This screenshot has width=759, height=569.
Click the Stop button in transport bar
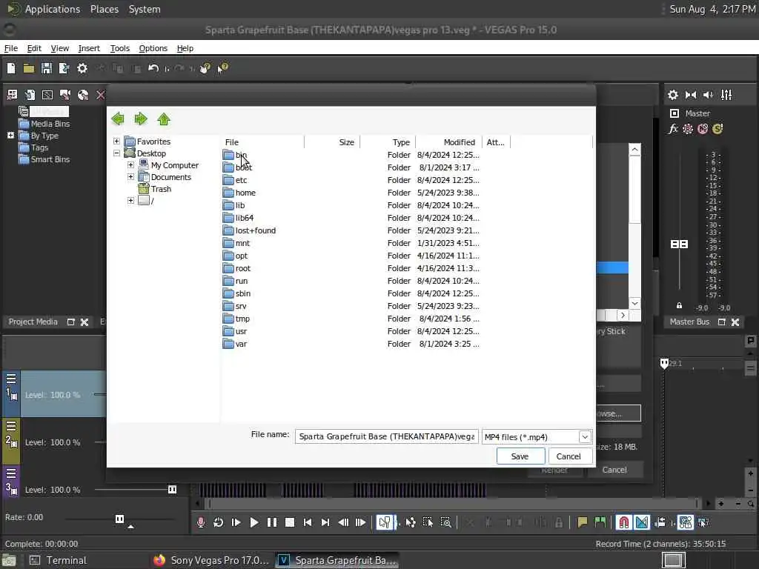pos(290,522)
